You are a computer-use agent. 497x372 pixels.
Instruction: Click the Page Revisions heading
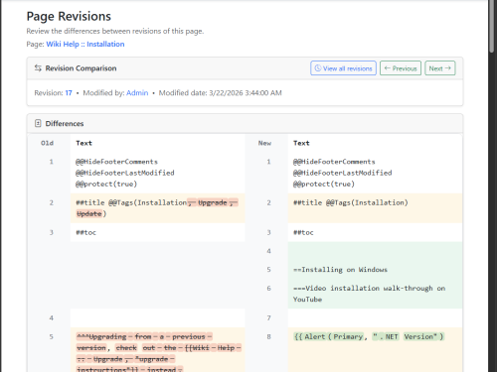69,16
